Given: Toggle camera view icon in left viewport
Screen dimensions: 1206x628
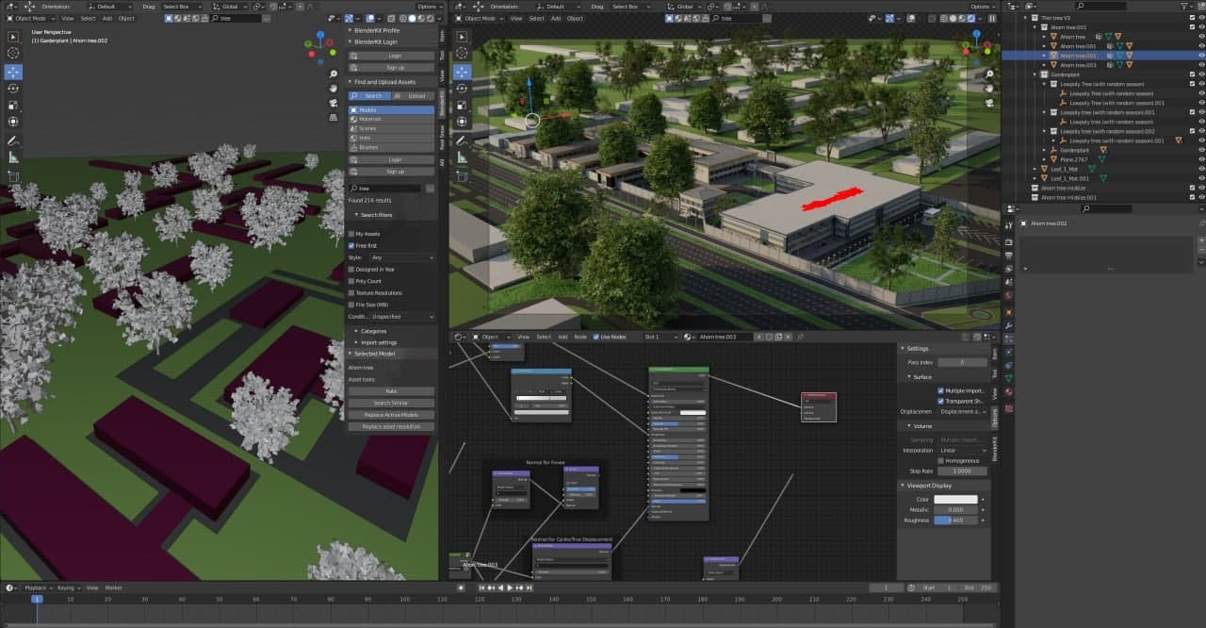Looking at the screenshot, I should 334,102.
